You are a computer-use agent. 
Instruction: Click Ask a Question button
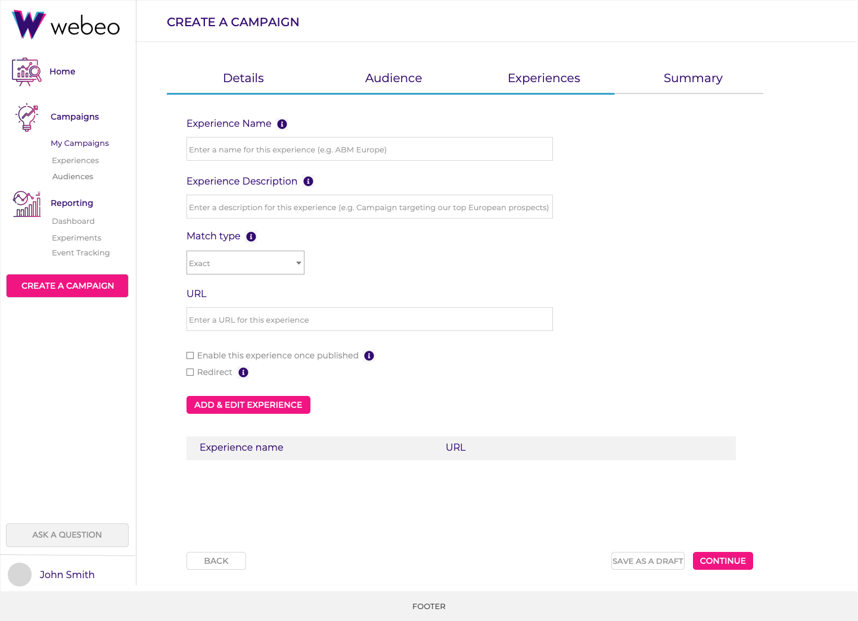(67, 535)
